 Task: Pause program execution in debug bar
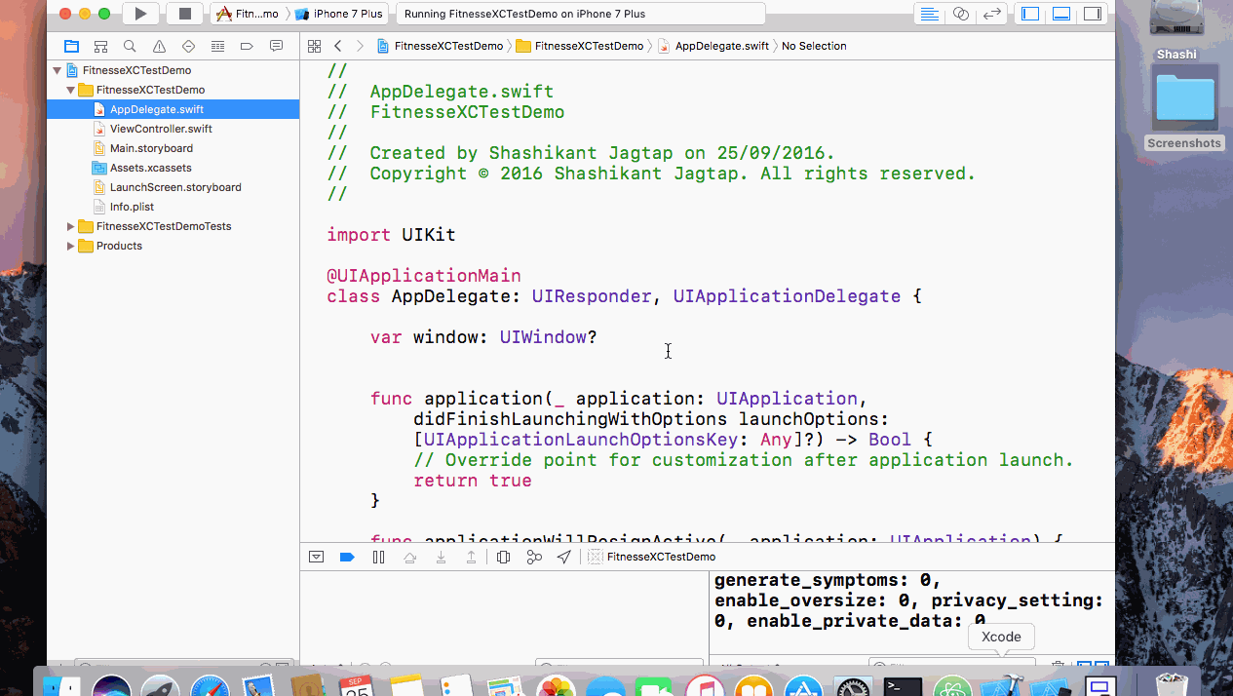pos(378,557)
